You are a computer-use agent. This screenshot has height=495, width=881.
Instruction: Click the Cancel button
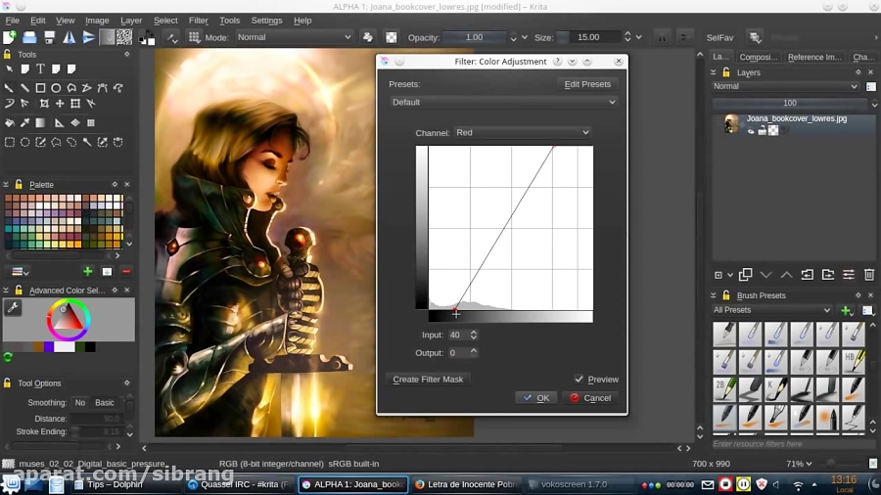click(x=590, y=398)
